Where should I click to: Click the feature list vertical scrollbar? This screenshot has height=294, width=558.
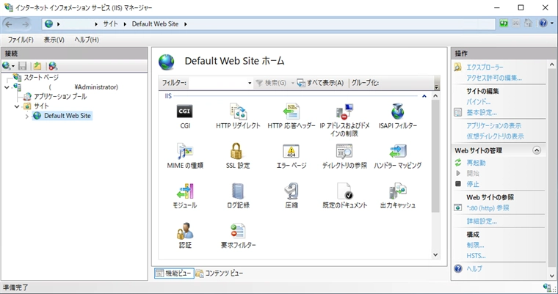click(x=435, y=156)
